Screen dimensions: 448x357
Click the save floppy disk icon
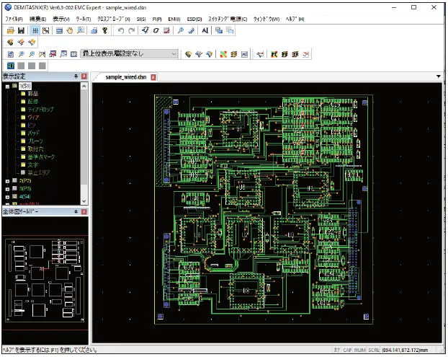[21, 30]
